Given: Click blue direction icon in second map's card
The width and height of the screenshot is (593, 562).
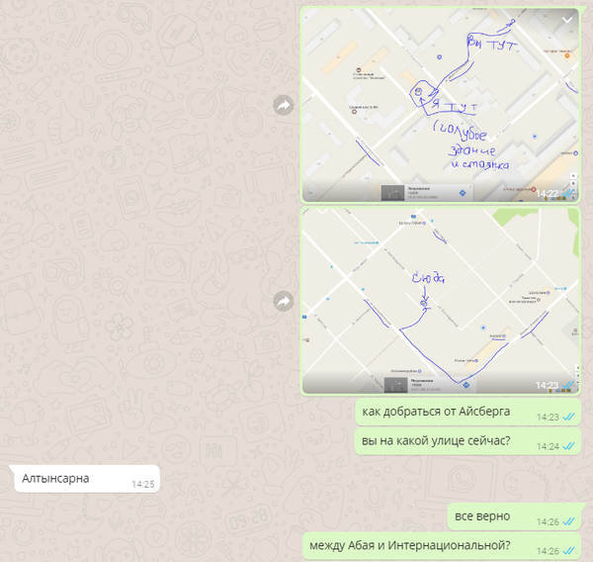Looking at the screenshot, I should pos(466,385).
